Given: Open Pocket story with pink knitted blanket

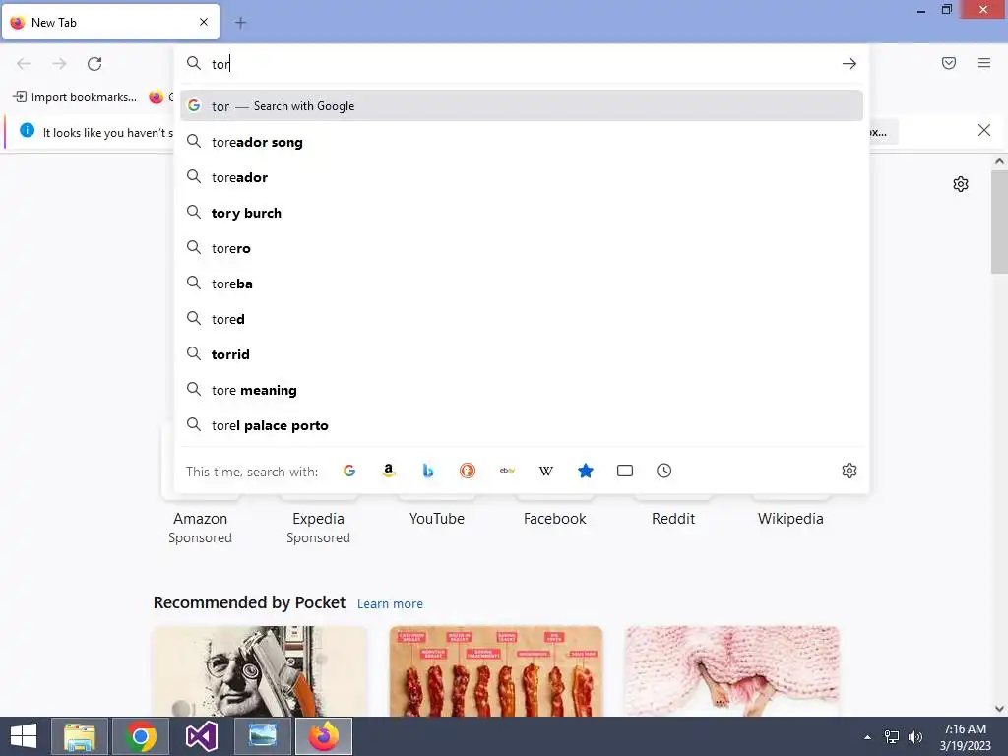Looking at the screenshot, I should click(x=731, y=671).
